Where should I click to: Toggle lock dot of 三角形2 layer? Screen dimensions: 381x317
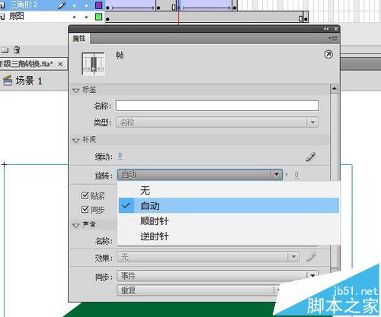tap(86, 5)
